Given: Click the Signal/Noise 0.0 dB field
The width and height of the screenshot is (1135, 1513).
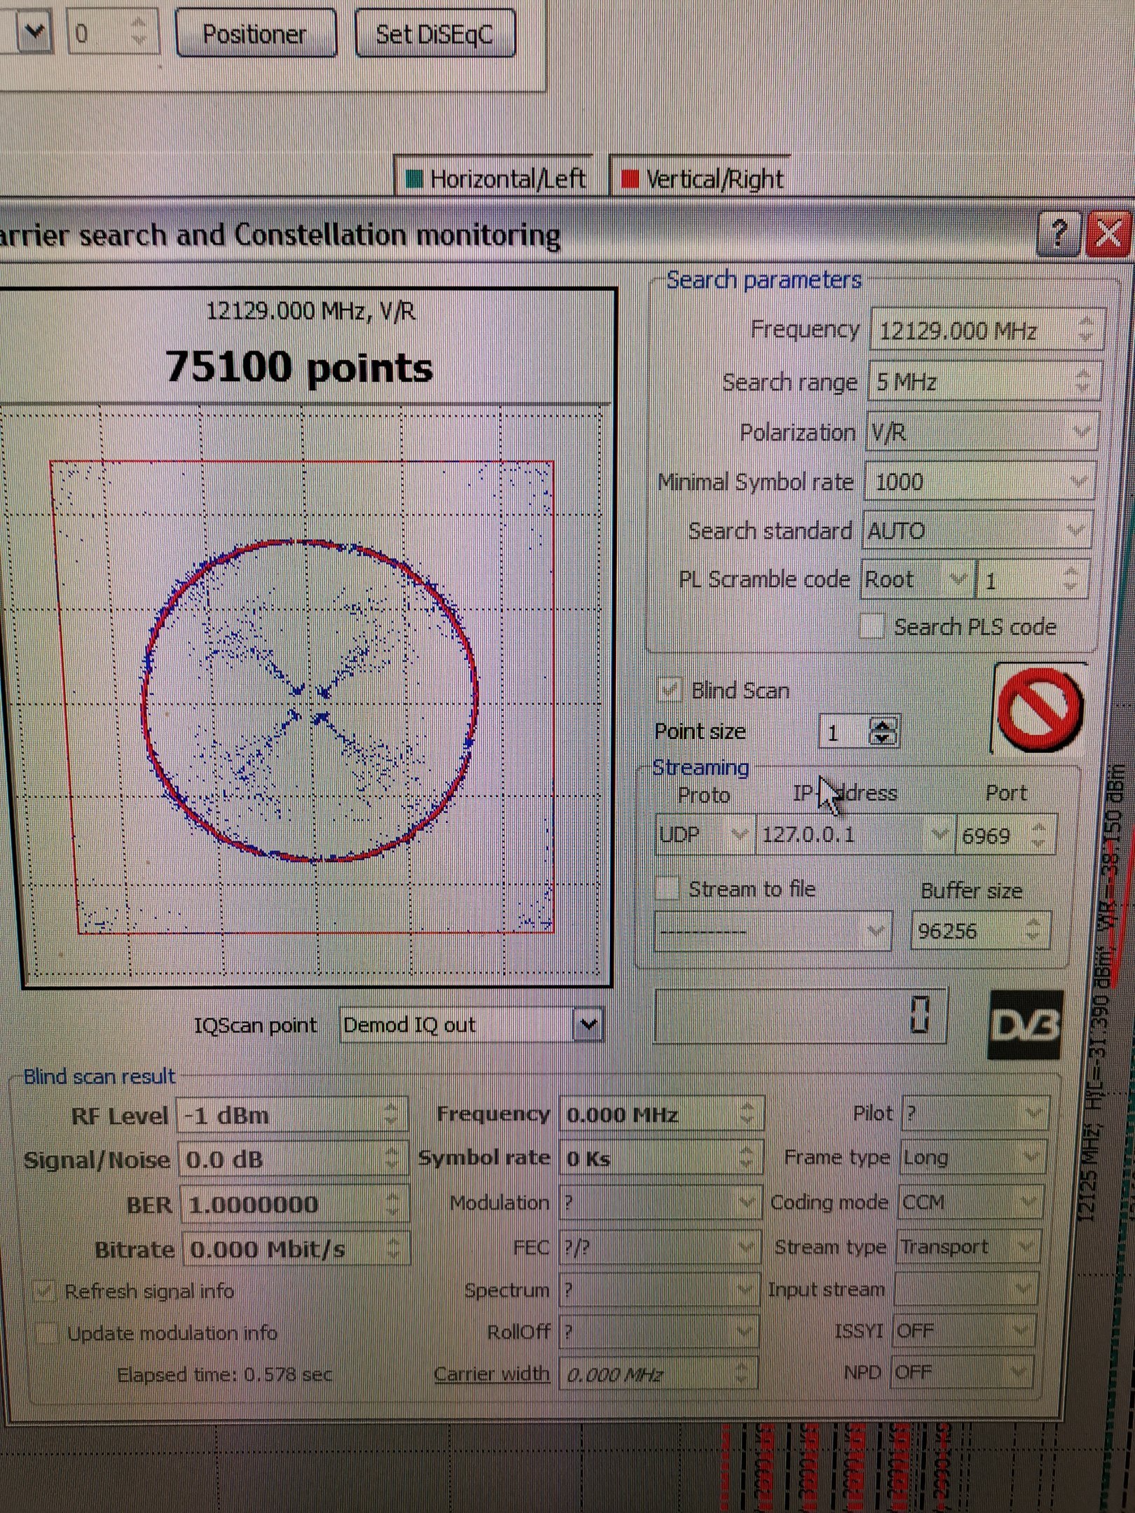Looking at the screenshot, I should (x=293, y=1159).
